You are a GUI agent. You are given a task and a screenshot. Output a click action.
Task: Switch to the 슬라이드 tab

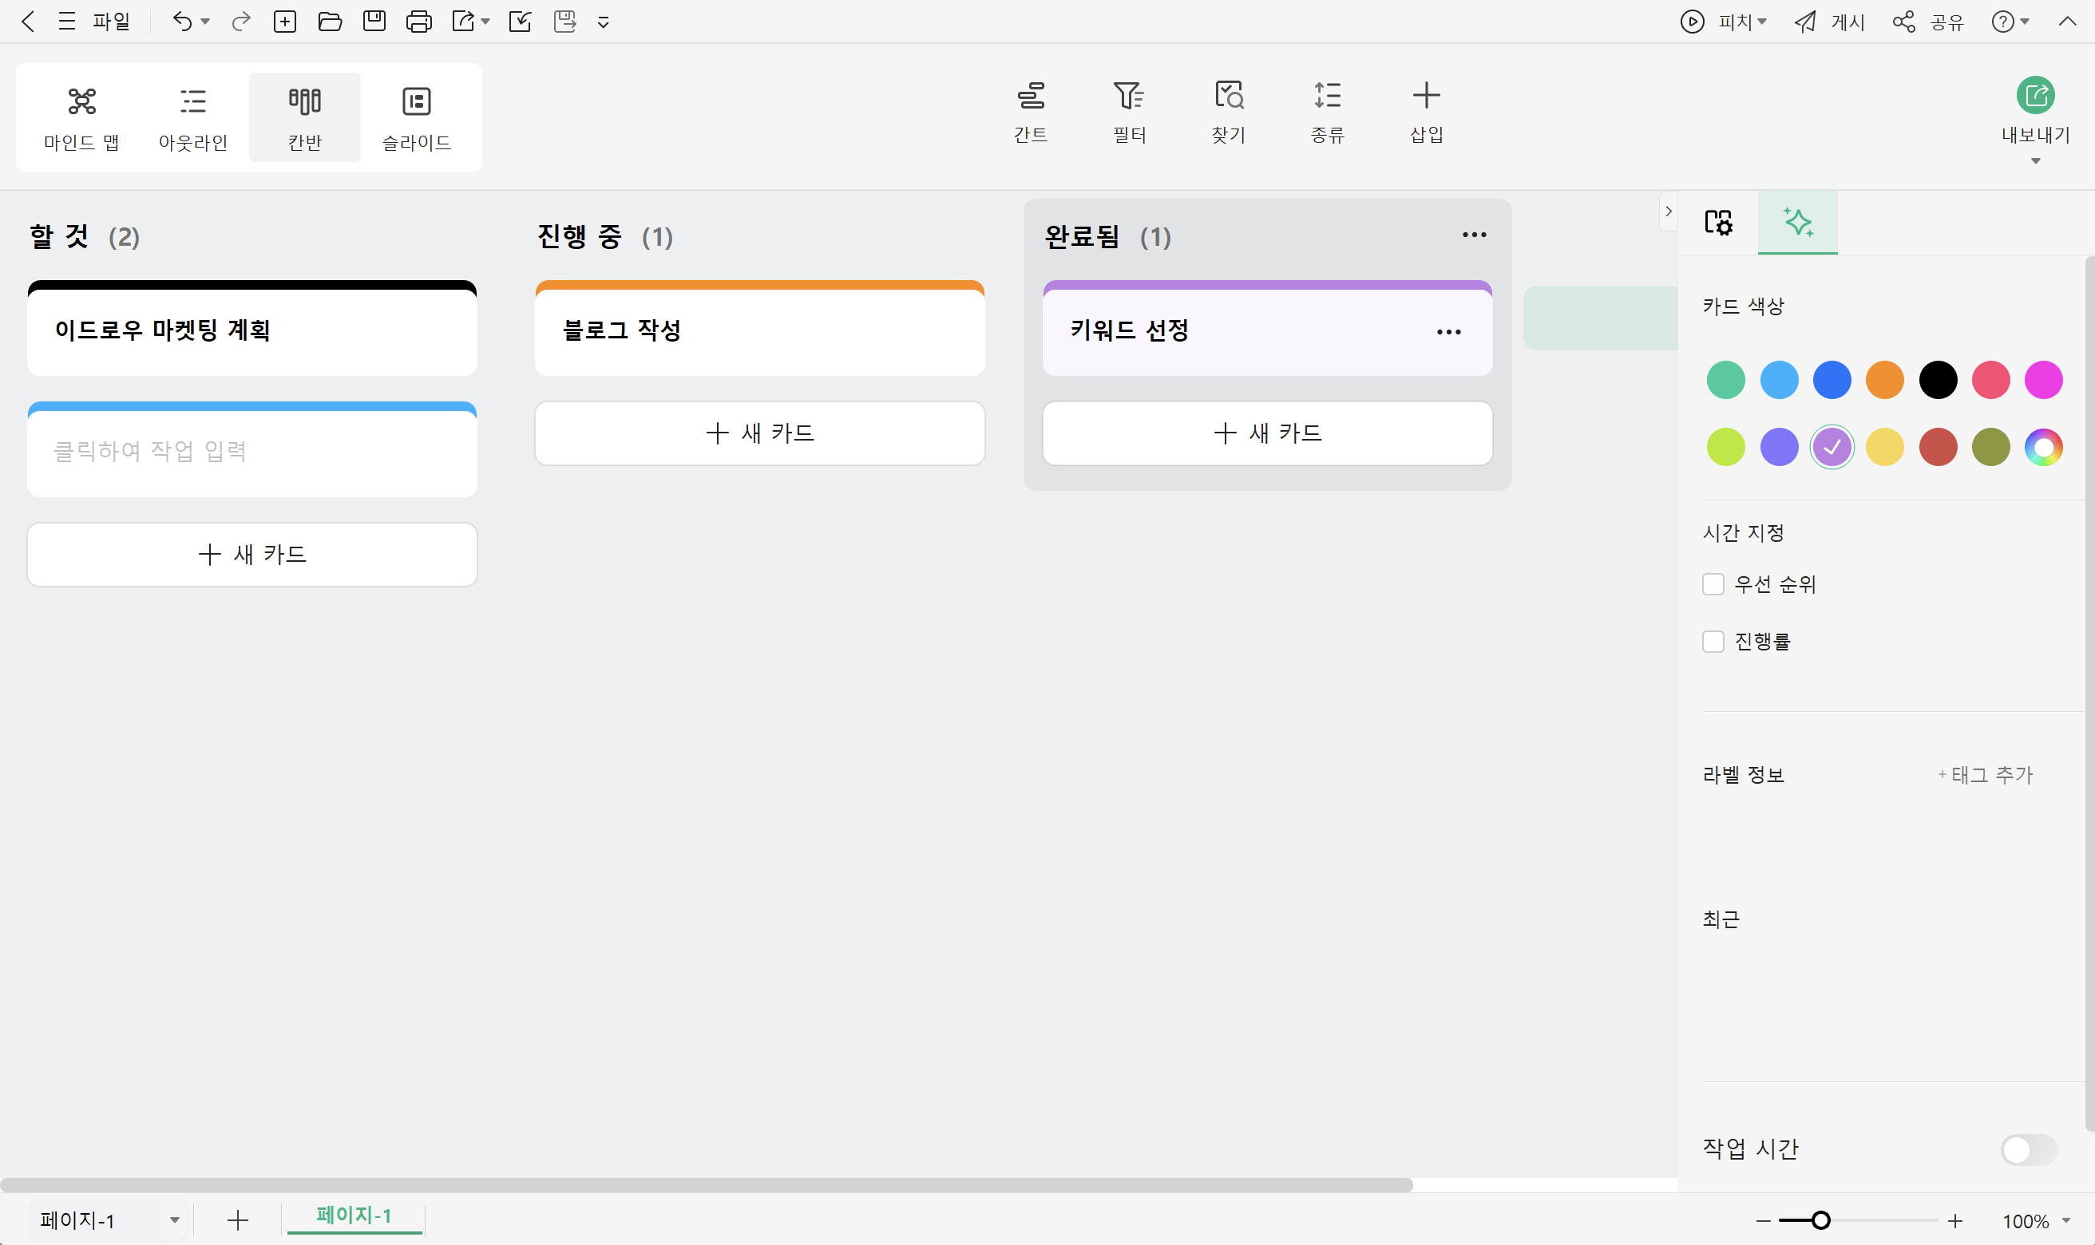tap(417, 117)
